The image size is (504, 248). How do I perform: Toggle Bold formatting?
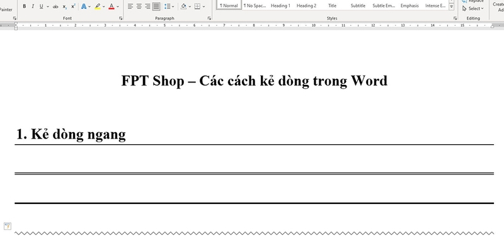(24, 6)
